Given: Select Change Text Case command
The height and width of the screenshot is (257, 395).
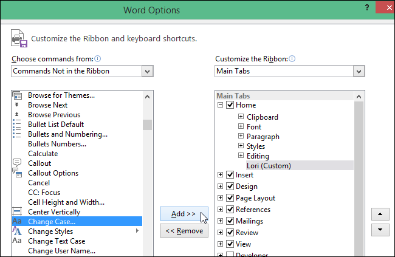Looking at the screenshot, I should tap(57, 241).
